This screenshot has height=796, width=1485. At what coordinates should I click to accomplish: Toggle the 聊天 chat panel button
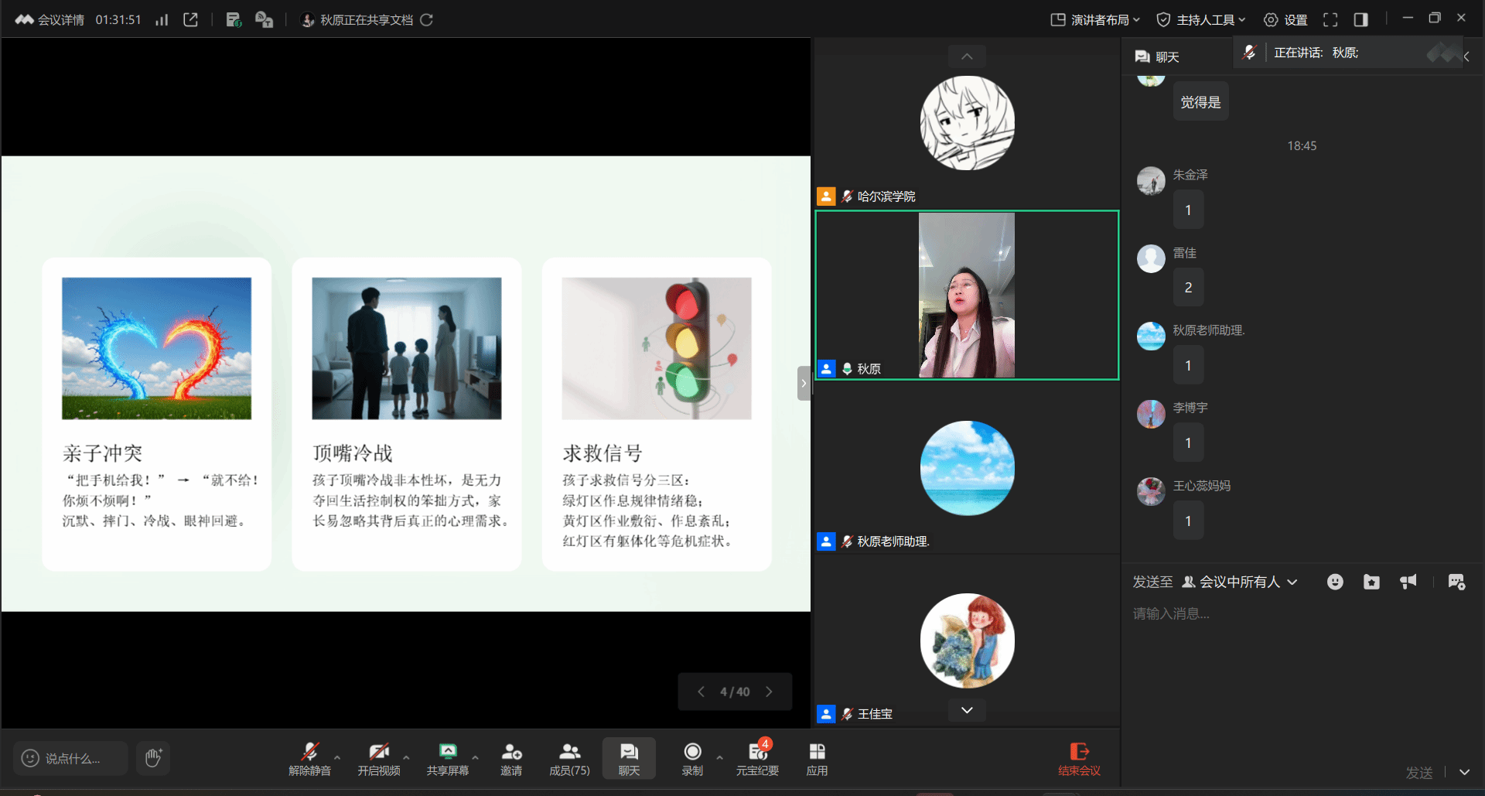point(629,759)
